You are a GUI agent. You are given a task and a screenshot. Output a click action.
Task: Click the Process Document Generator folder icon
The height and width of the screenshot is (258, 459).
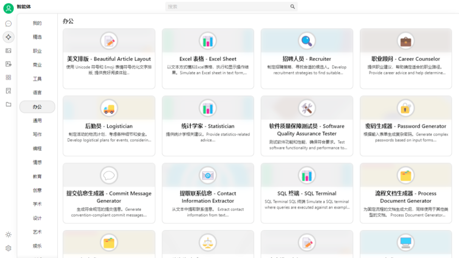tap(406, 176)
